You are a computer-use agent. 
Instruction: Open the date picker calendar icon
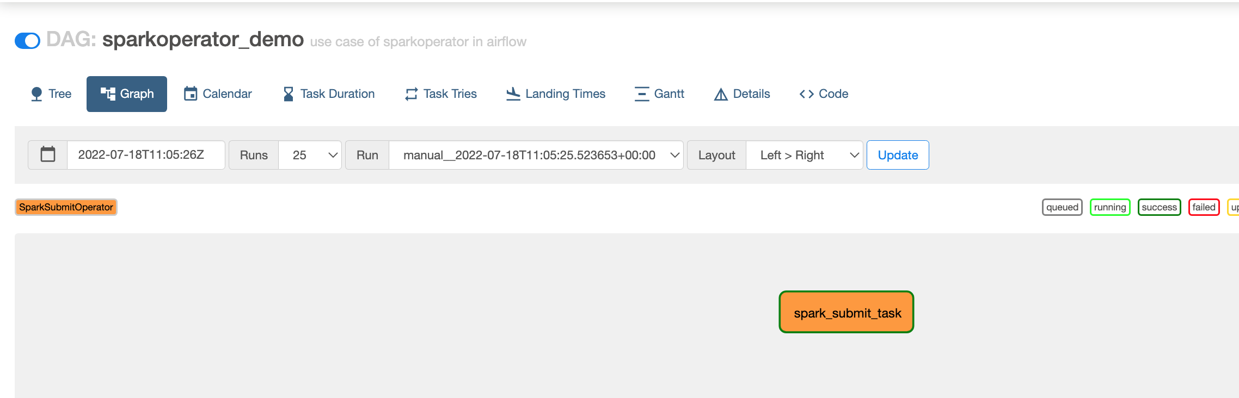(48, 155)
